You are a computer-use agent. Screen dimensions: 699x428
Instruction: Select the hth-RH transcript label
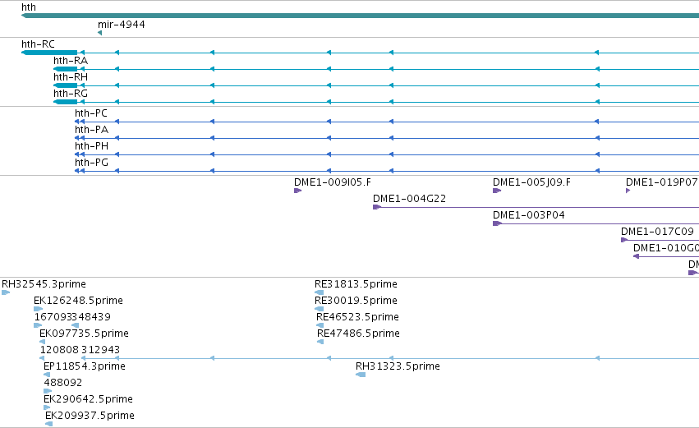pyautogui.click(x=71, y=77)
